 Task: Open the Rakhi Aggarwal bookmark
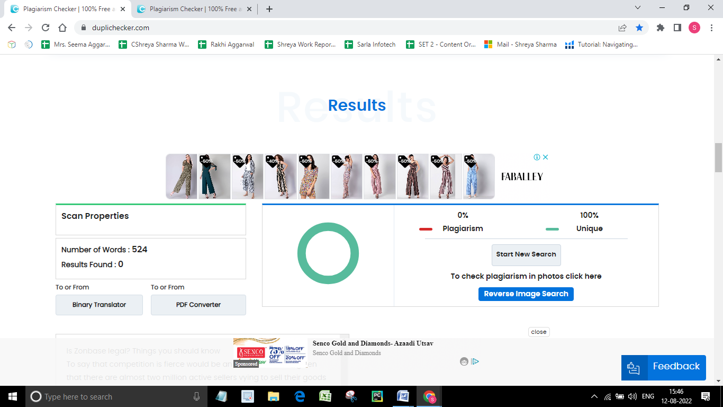click(226, 45)
